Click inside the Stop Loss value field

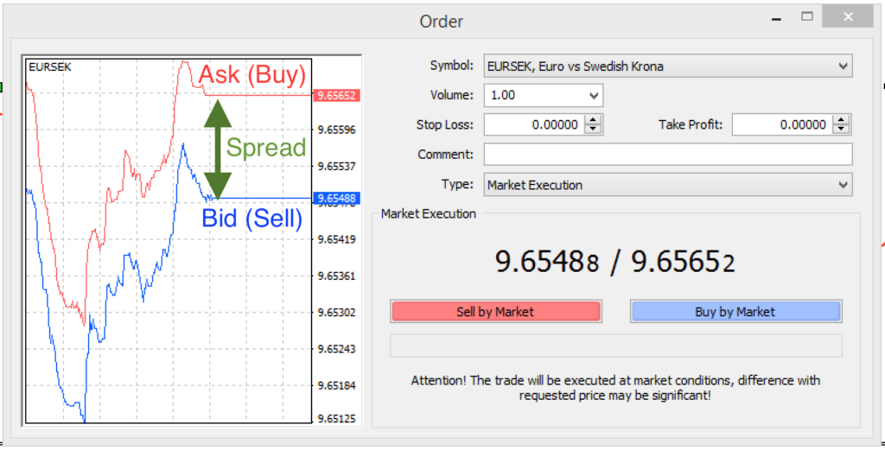(x=533, y=125)
